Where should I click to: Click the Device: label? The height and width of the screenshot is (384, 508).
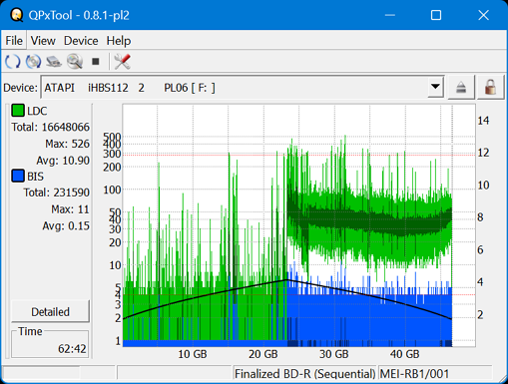[x=21, y=88]
